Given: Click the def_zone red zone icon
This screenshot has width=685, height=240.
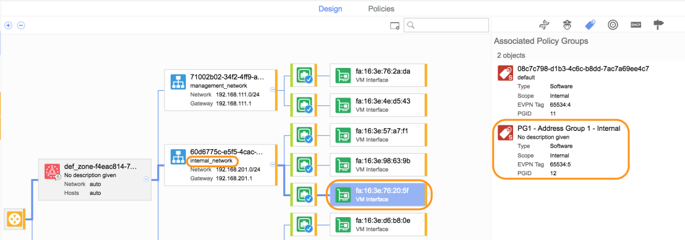Looking at the screenshot, I should [53, 171].
